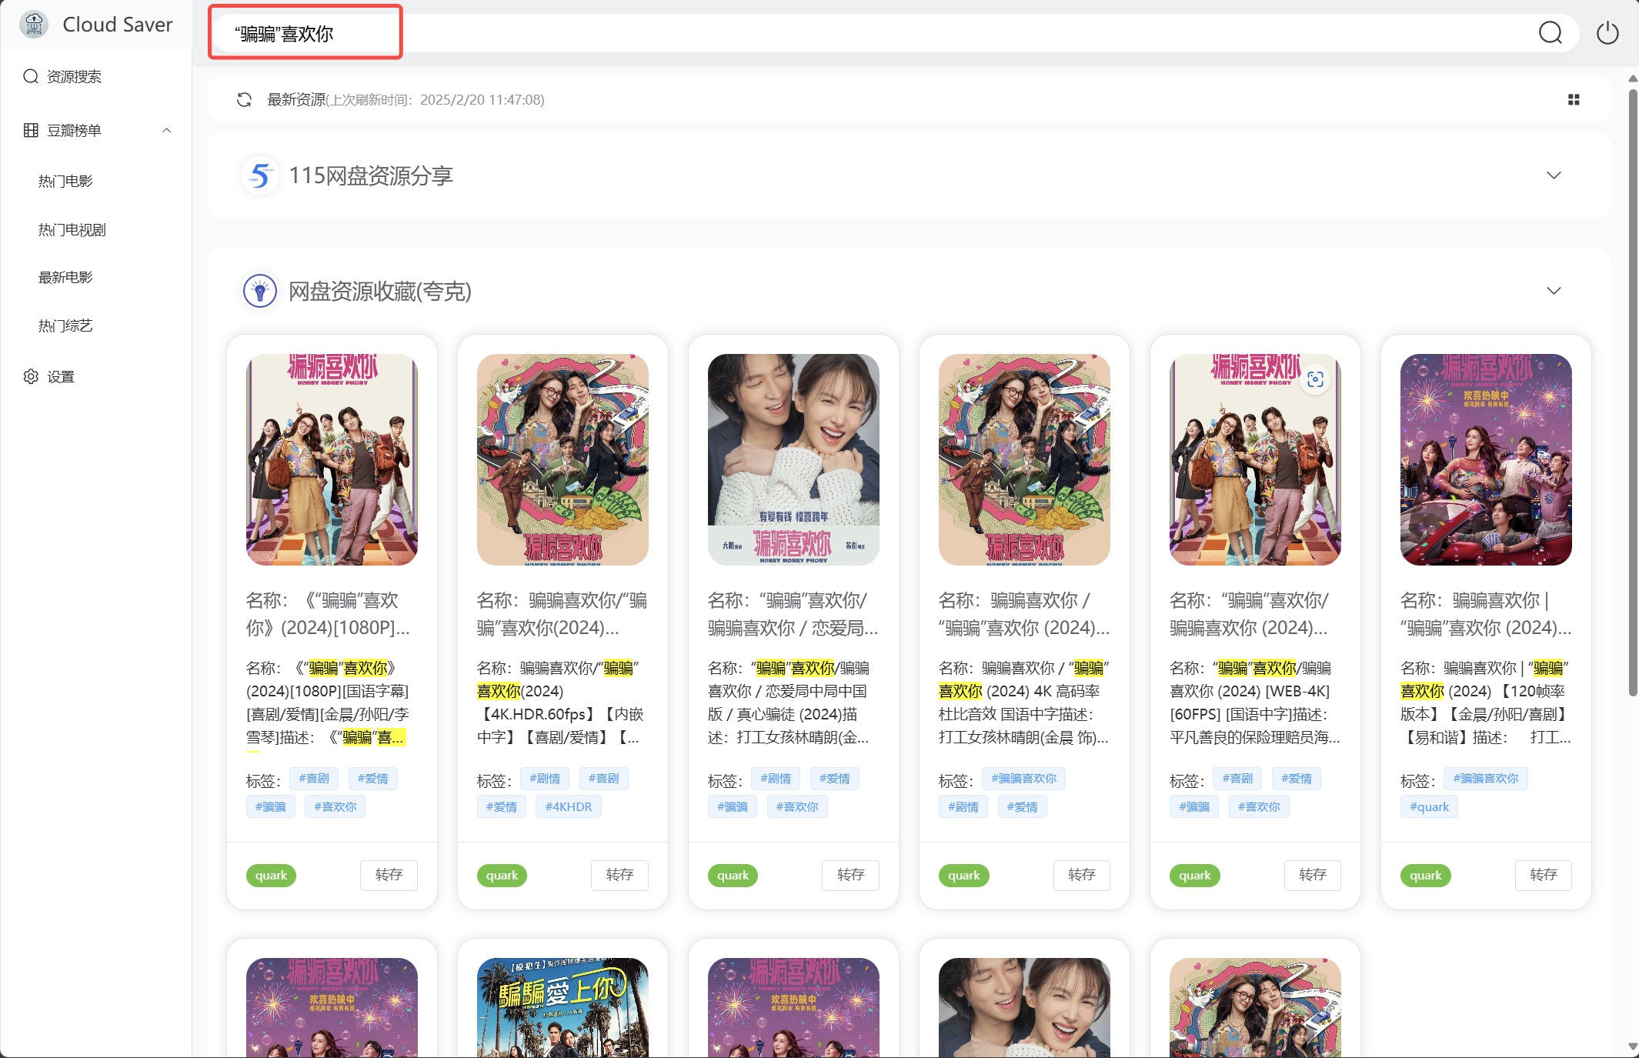Collapse the 网盘资源收藏(夸克) section chevron
Screen dimensions: 1639x1058
(1554, 291)
